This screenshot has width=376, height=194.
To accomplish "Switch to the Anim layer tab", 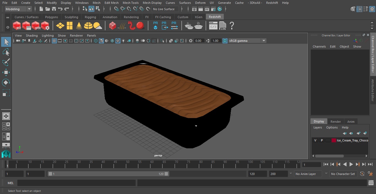I will [x=351, y=121].
